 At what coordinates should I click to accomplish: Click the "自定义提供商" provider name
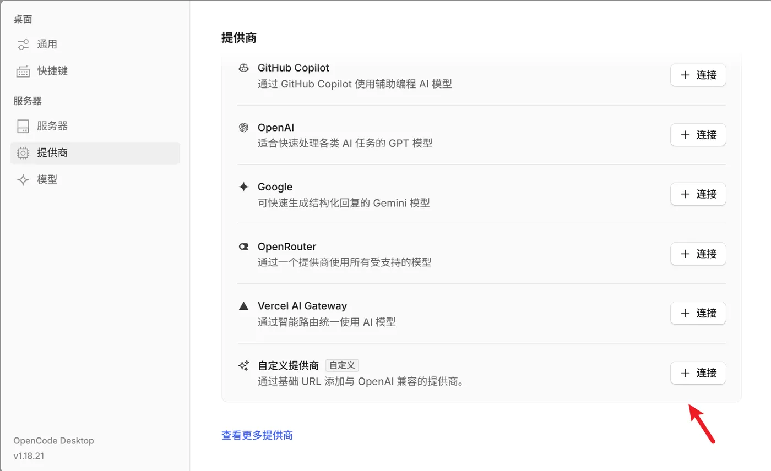click(289, 365)
